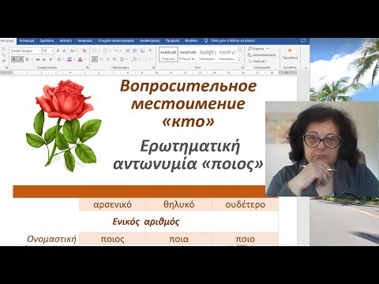Sort paragraphs with the A-Z icon
The height and width of the screenshot is (284, 379).
click(x=143, y=50)
